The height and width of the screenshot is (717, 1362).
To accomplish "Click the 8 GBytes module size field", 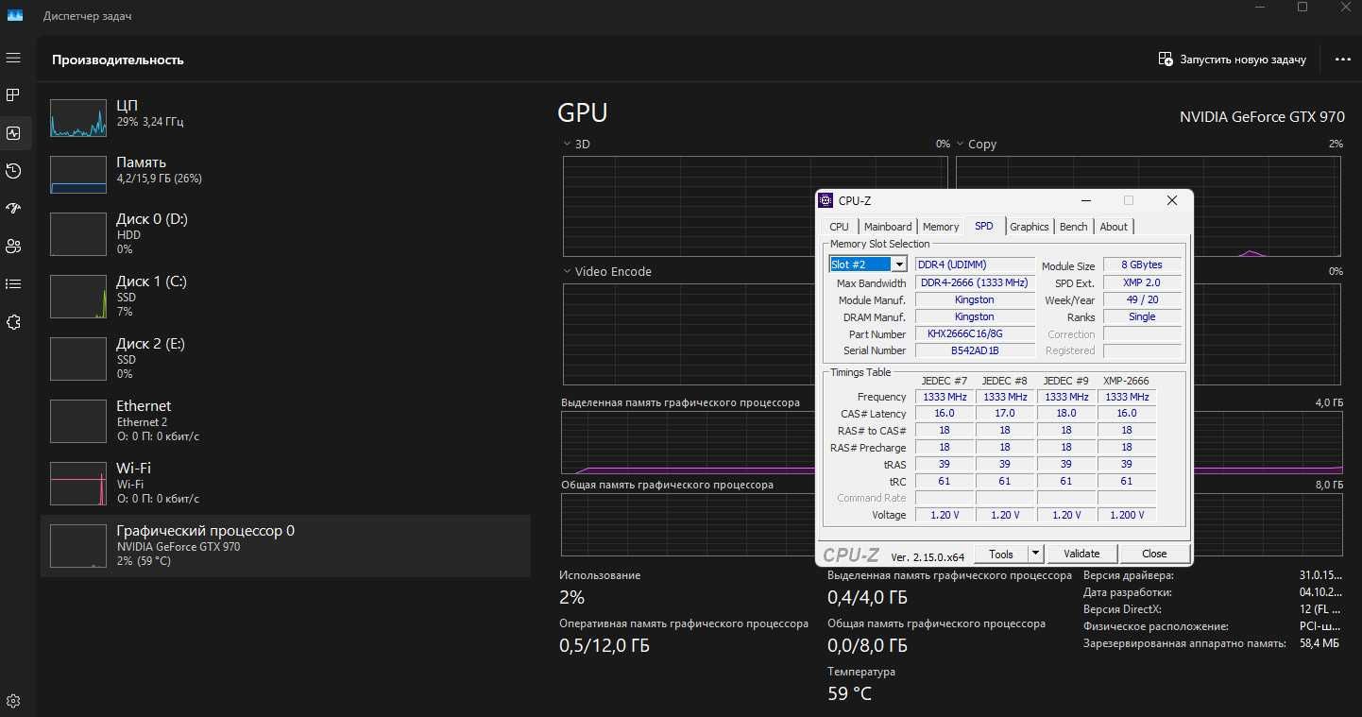I will click(x=1142, y=265).
